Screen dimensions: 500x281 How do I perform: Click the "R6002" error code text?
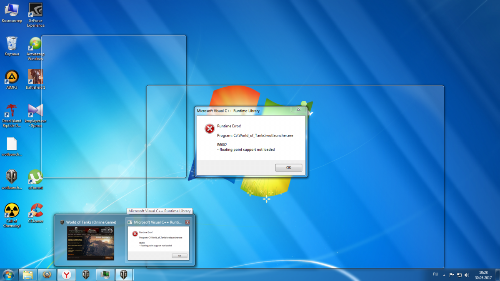(222, 145)
